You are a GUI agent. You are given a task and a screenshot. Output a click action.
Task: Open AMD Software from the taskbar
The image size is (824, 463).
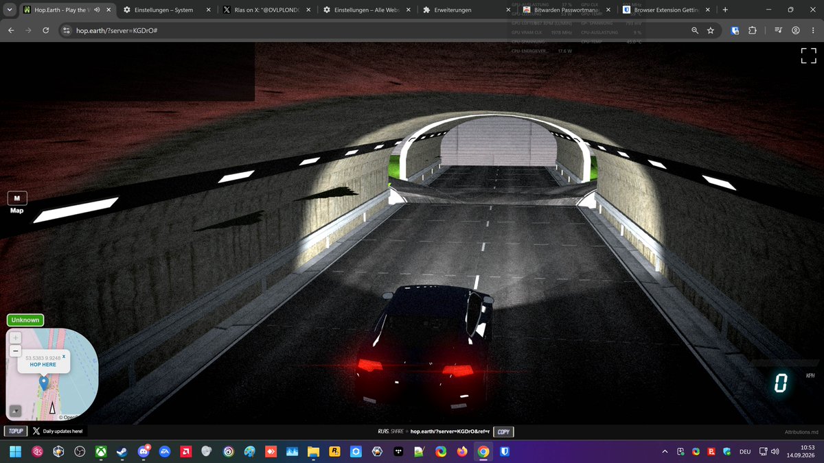coord(185,451)
